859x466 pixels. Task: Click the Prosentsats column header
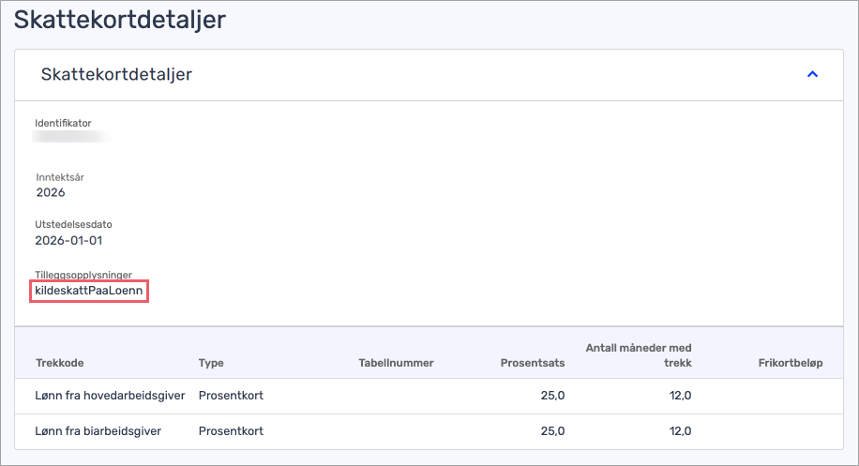click(533, 363)
